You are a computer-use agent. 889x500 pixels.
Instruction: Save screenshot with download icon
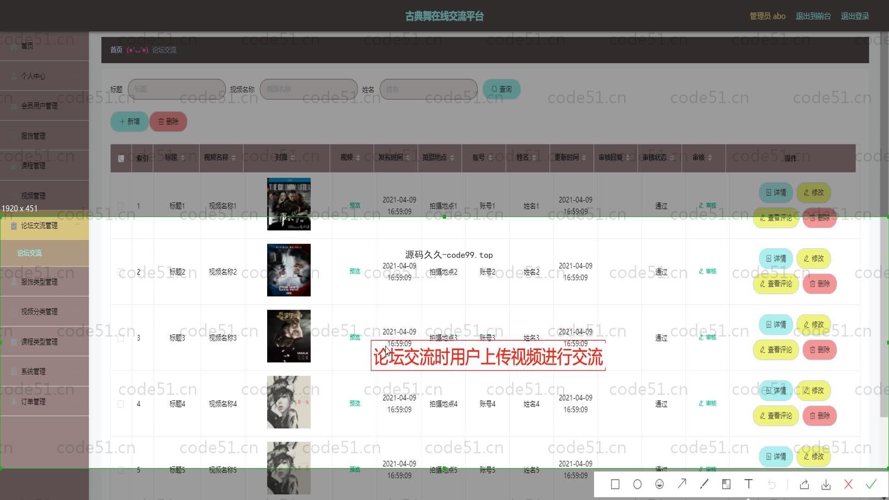click(826, 484)
